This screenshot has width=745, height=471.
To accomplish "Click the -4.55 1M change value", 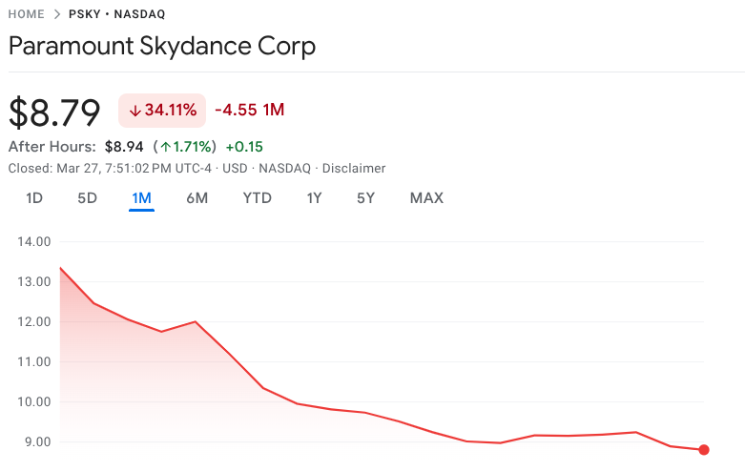I will (x=249, y=111).
